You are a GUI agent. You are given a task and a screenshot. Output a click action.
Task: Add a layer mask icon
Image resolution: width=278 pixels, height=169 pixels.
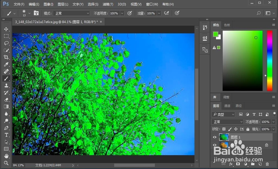pyautogui.click(x=238, y=164)
